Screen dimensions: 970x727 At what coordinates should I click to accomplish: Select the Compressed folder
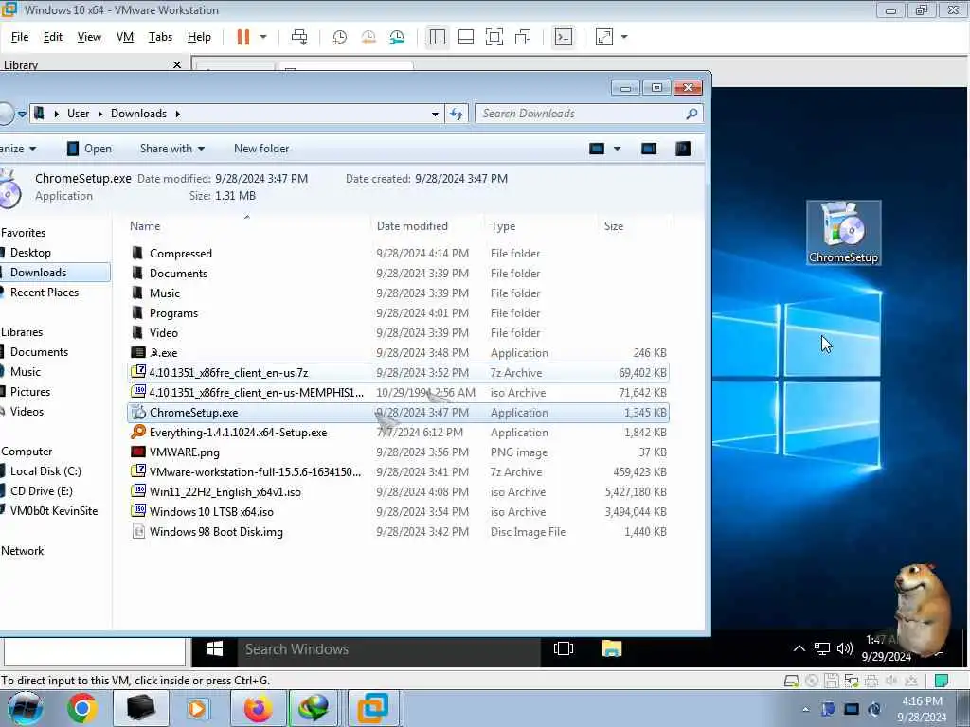(x=398, y=254)
